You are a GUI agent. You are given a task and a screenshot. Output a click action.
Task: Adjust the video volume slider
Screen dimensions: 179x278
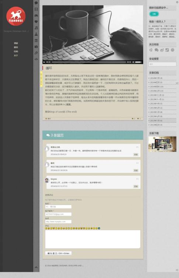[x=138, y=62]
